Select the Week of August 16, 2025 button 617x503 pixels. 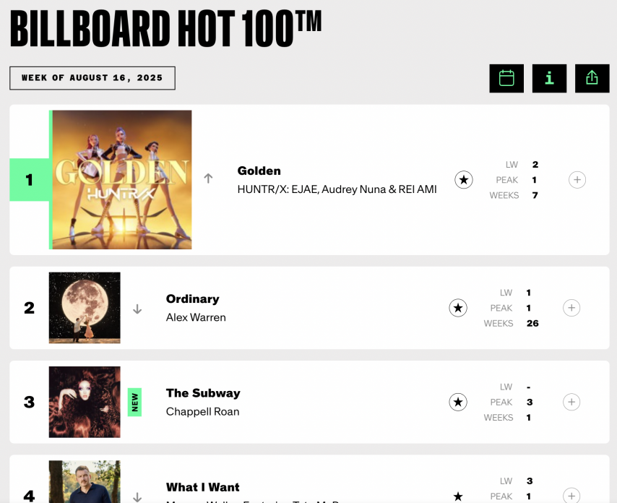pyautogui.click(x=92, y=78)
